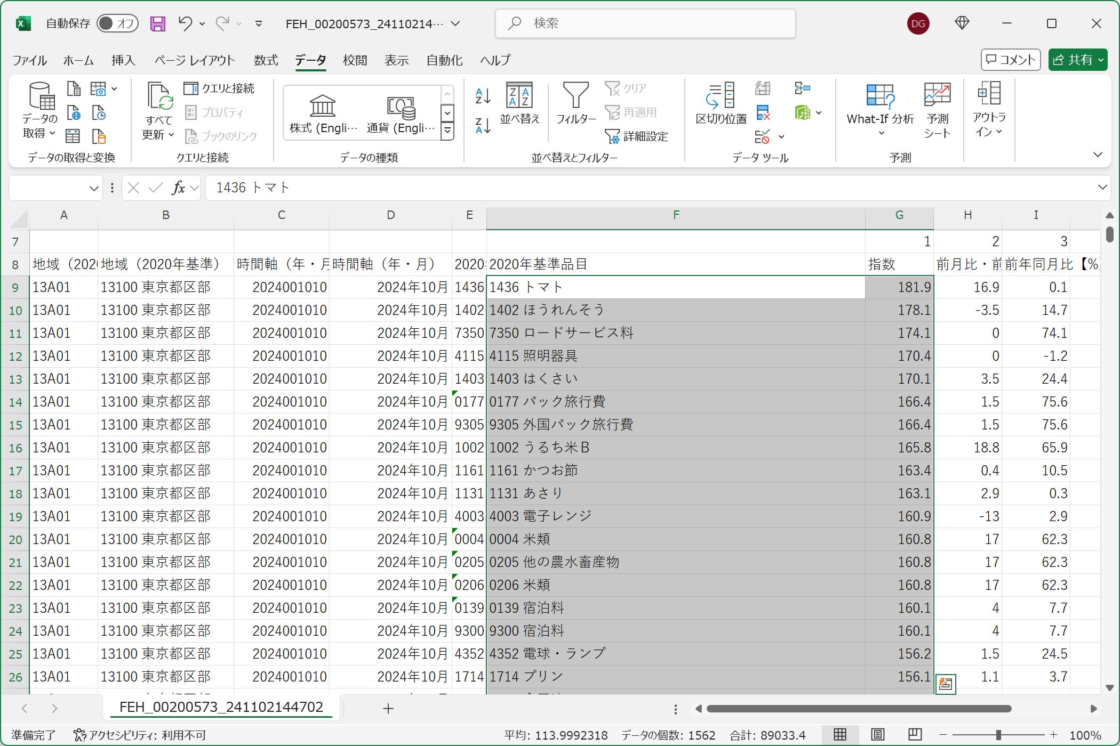
Task: Click the zoom slider handle
Action: 998,735
